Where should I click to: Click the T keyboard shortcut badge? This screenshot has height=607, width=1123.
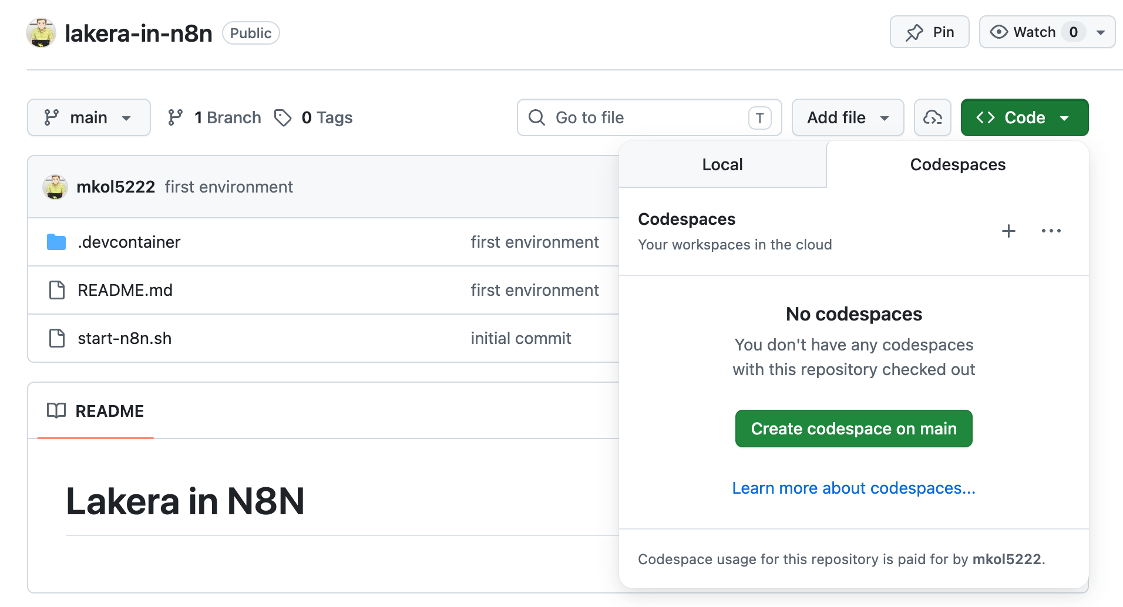(759, 118)
